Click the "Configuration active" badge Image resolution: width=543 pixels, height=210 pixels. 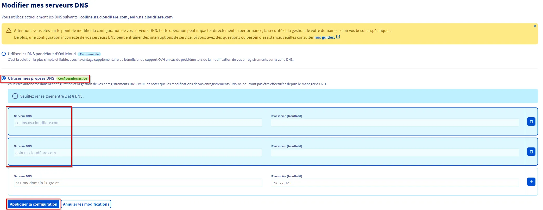click(x=72, y=79)
